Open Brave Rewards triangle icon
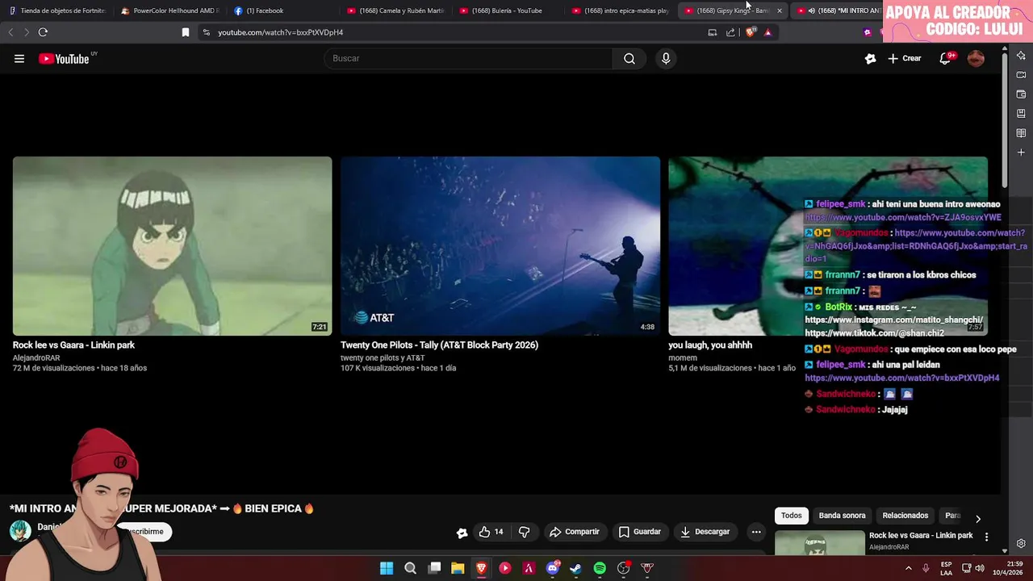The height and width of the screenshot is (581, 1033). (767, 32)
